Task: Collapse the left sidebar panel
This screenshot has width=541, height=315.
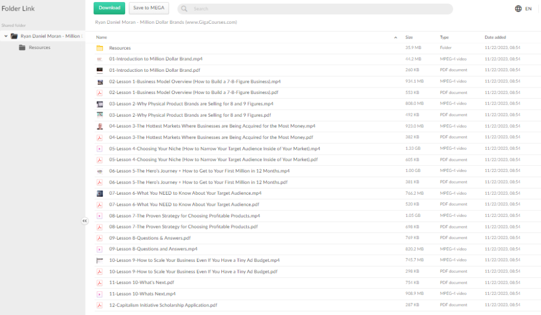Action: 85,221
